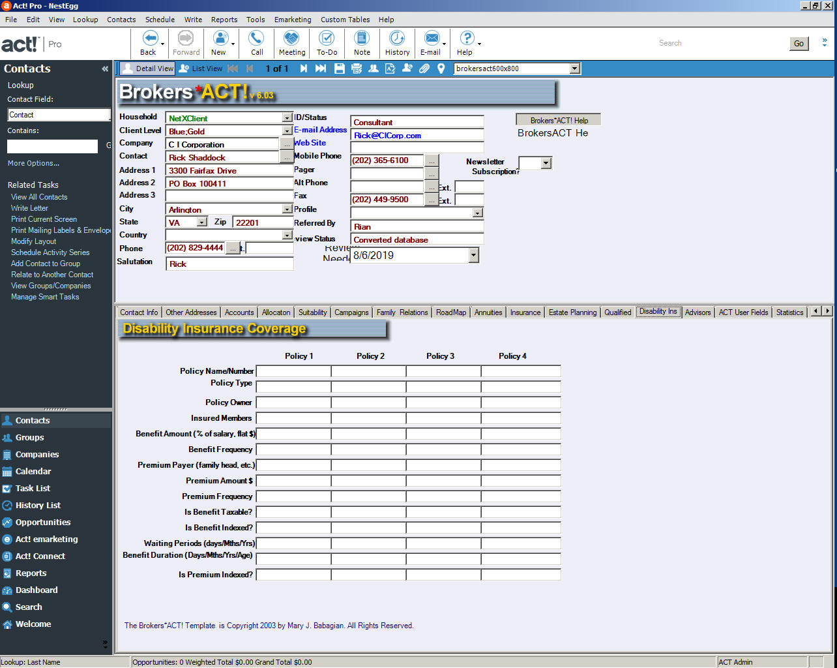Open the brokersact600x800 layout dropdown
Image resolution: width=837 pixels, height=668 pixels.
pos(574,68)
